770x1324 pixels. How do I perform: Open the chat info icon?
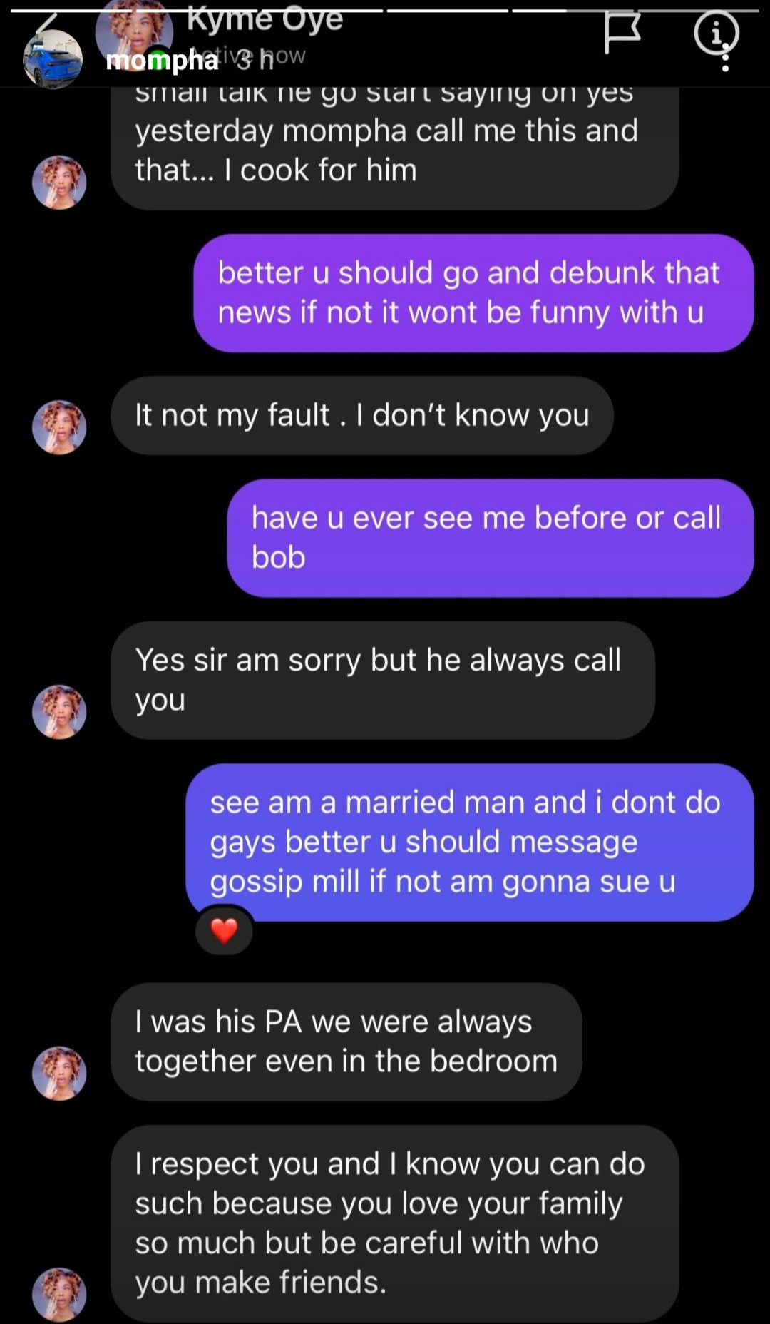point(716,32)
